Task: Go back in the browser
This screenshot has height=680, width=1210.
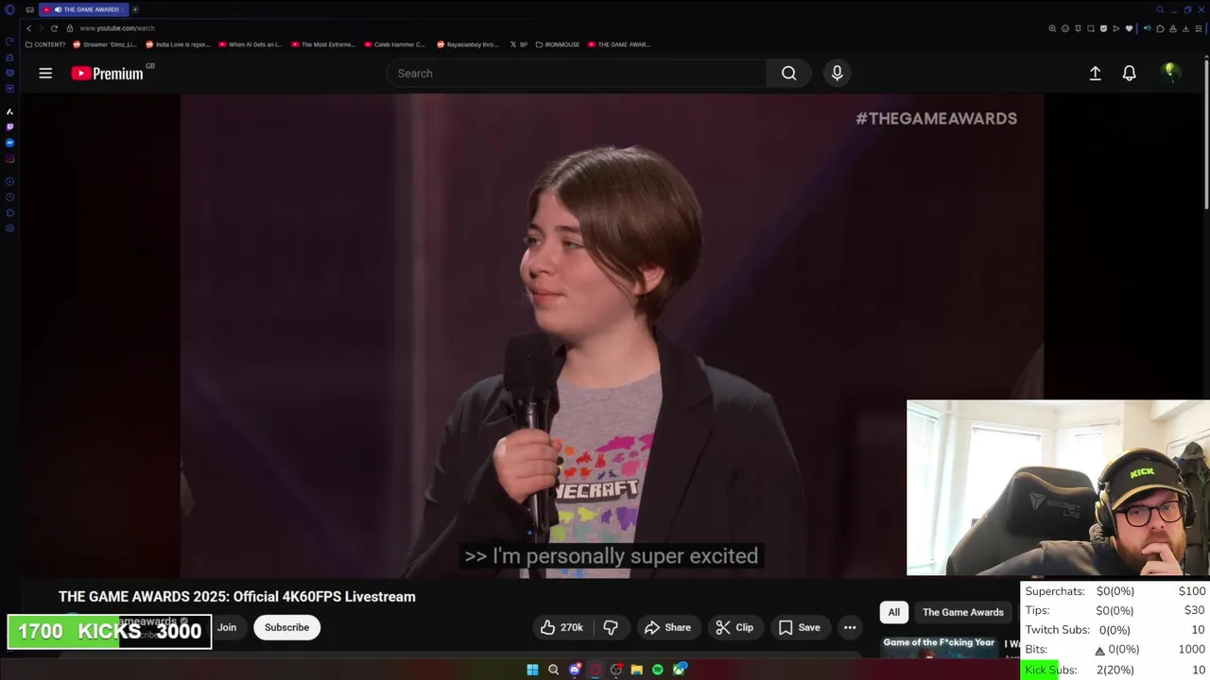Action: (x=28, y=28)
